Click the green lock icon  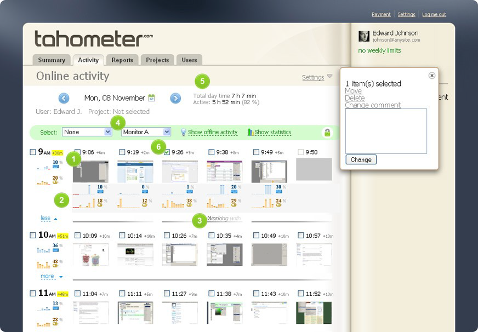(327, 133)
